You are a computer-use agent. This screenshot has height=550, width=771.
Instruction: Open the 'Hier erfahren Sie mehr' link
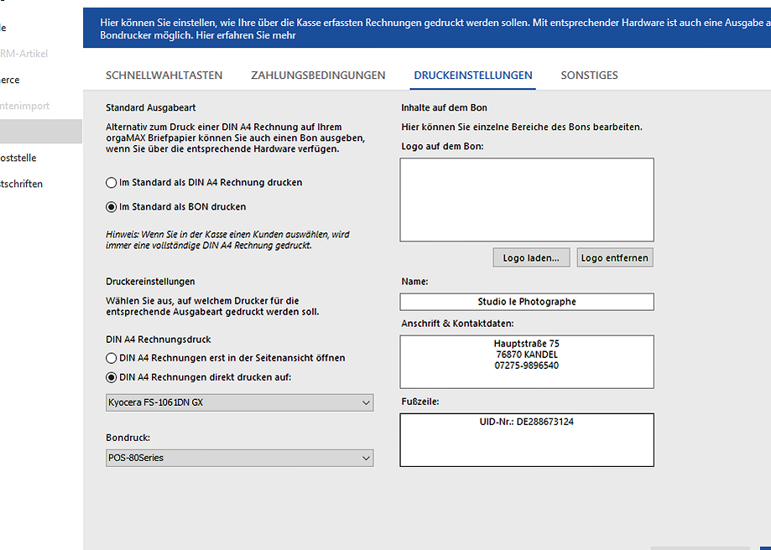(x=246, y=35)
